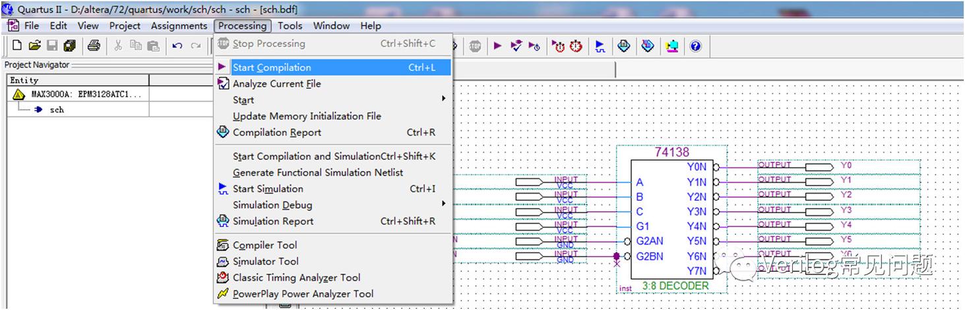Viewport: 965px width, 310px height.
Task: Click the Start Simulation waveform toolbar icon
Action: click(600, 46)
